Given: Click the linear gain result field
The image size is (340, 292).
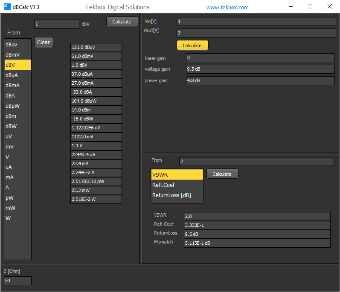Looking at the screenshot, I should point(260,57).
